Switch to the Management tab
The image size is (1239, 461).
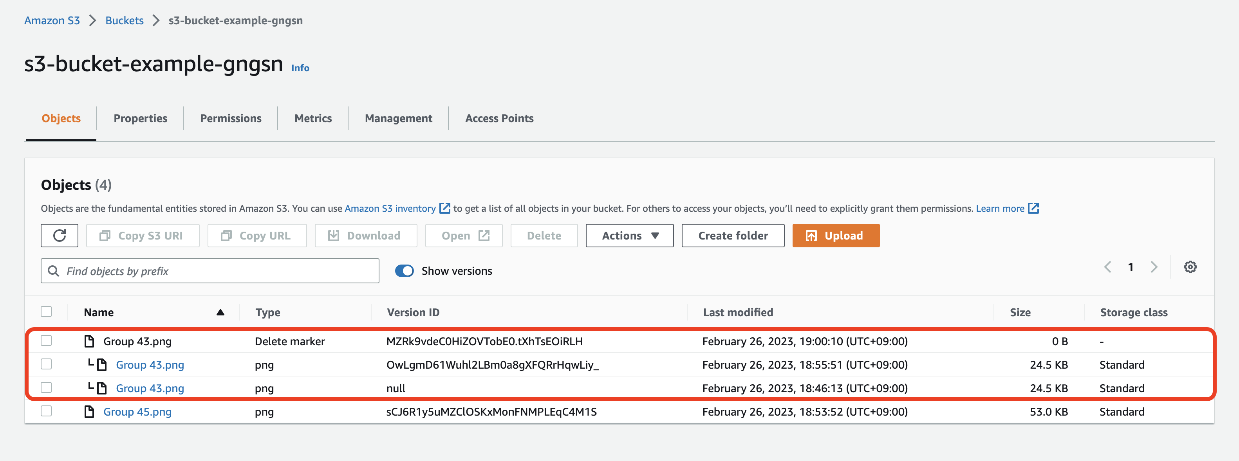click(398, 118)
